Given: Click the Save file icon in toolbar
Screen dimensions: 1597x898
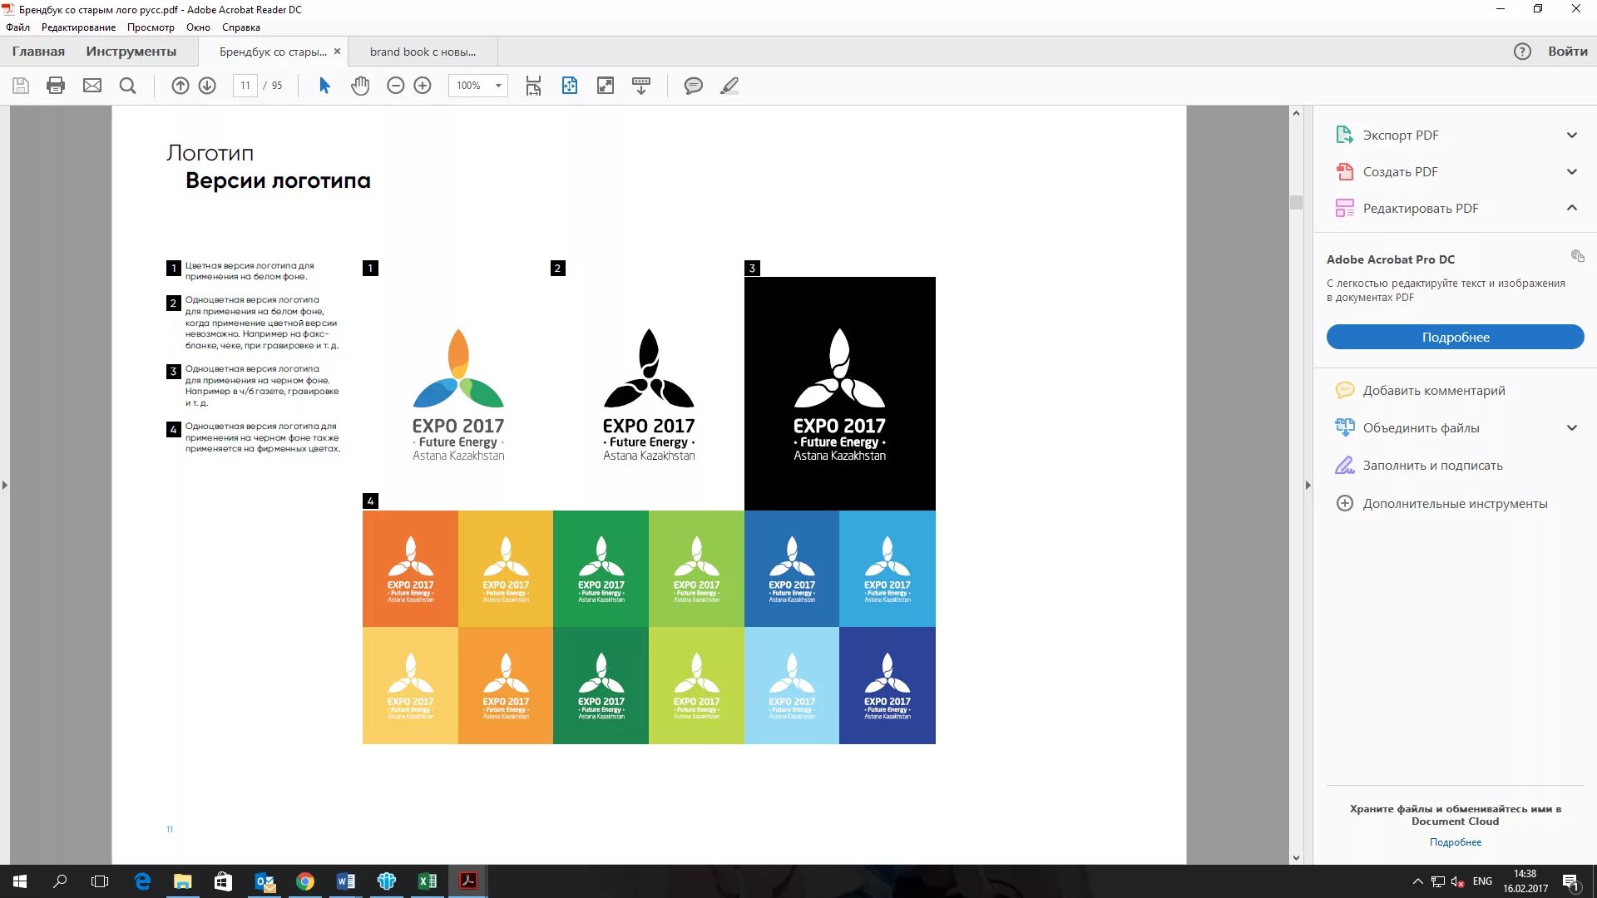Looking at the screenshot, I should tap(21, 86).
